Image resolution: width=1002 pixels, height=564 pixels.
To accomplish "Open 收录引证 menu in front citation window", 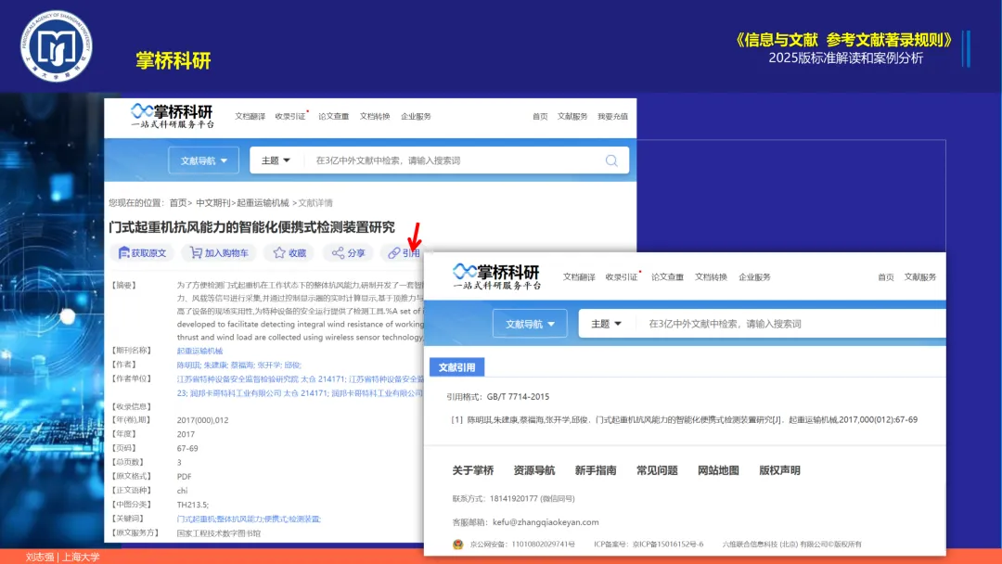I will point(621,277).
